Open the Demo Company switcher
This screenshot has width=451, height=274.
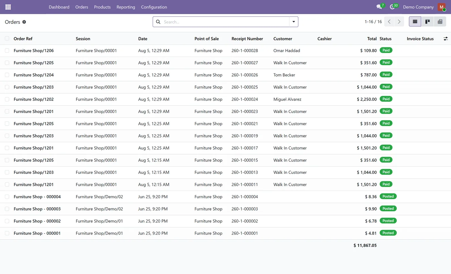418,7
